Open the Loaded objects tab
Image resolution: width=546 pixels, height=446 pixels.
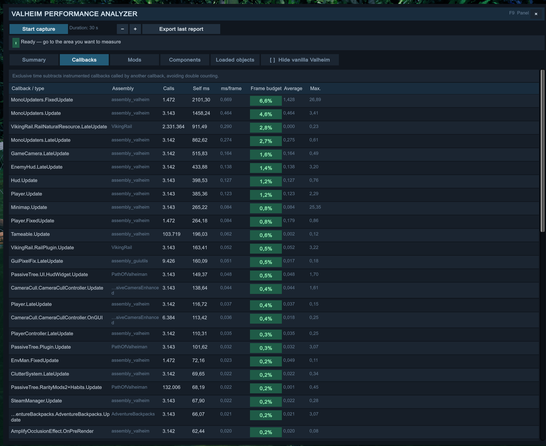click(x=235, y=60)
